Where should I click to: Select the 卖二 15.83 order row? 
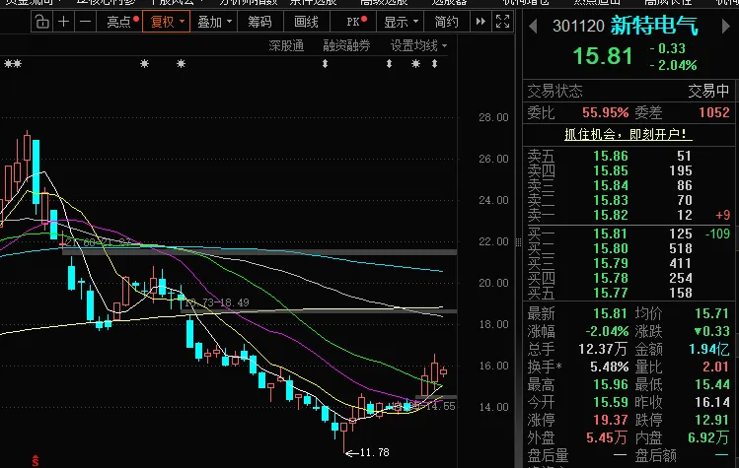click(628, 200)
